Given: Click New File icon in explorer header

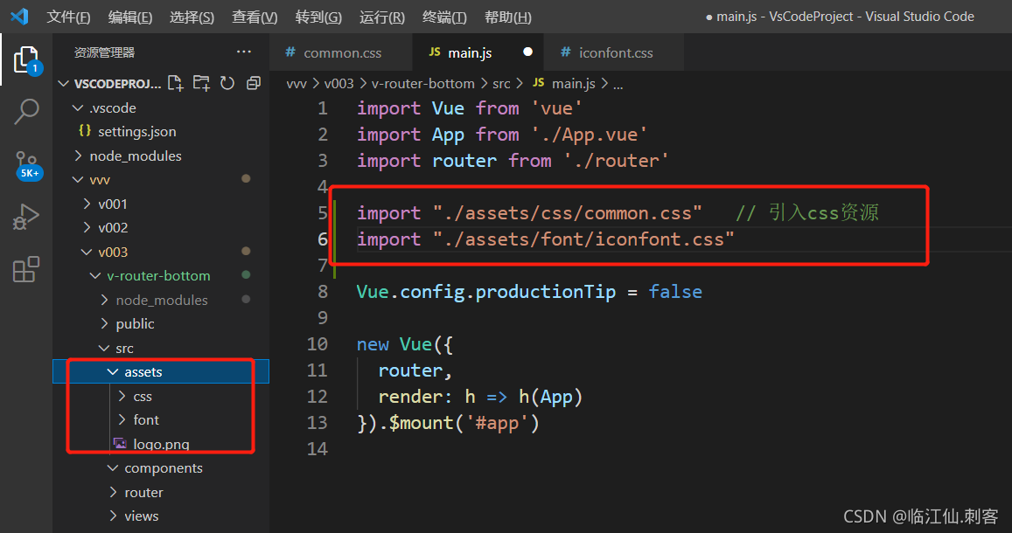Looking at the screenshot, I should [175, 83].
